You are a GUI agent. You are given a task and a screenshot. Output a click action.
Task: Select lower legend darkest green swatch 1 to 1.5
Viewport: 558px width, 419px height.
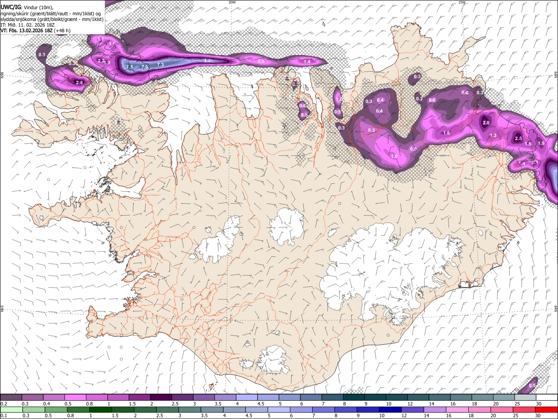click(101, 409)
